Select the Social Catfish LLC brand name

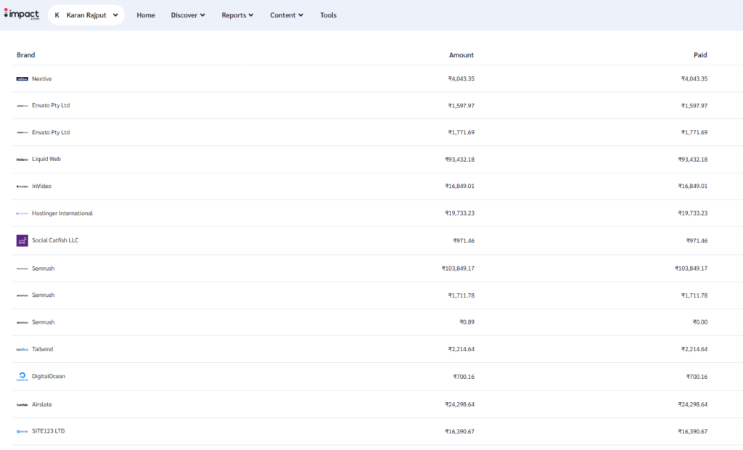[55, 240]
